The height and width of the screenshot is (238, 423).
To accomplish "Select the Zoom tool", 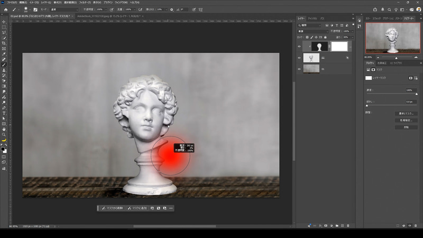I will click(4, 135).
